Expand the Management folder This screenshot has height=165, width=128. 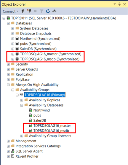8,141
